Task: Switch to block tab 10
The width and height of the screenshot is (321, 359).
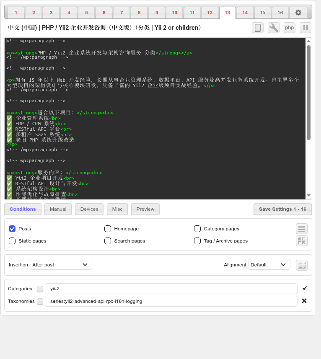Action: [174, 13]
